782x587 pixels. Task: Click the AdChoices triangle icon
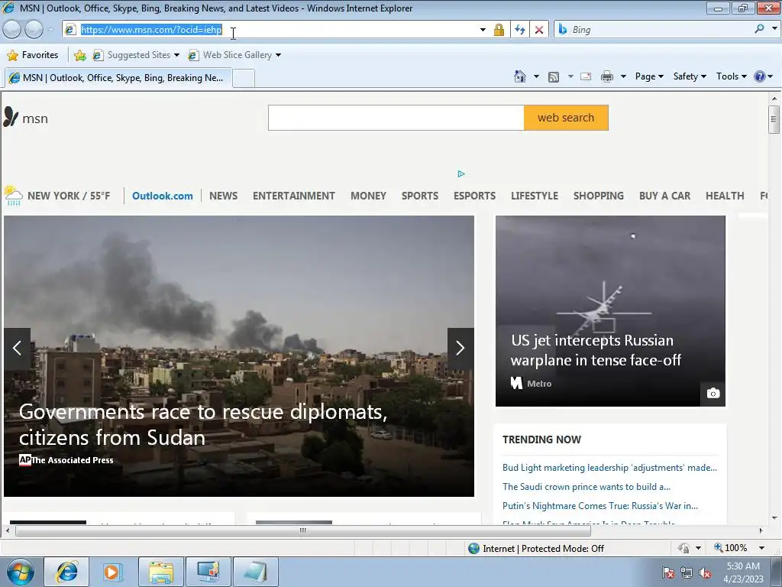point(460,174)
